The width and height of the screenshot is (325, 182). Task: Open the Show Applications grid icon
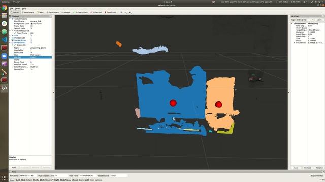point(4,178)
